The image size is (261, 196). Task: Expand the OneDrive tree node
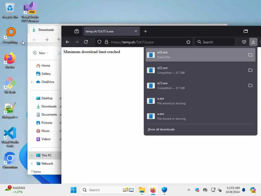tap(32, 82)
